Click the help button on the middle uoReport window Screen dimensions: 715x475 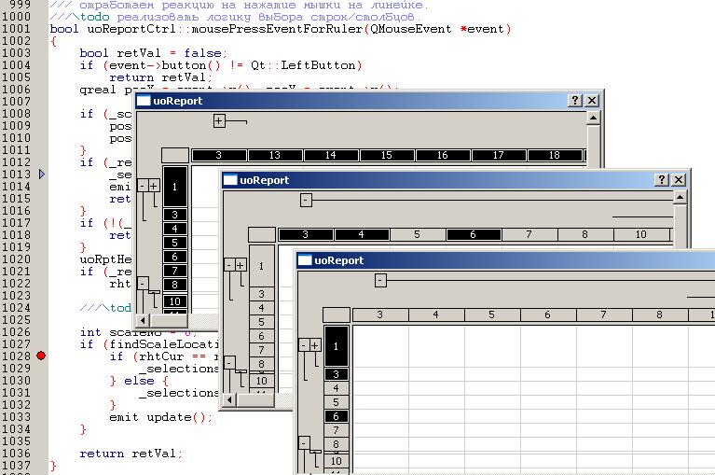pos(661,179)
